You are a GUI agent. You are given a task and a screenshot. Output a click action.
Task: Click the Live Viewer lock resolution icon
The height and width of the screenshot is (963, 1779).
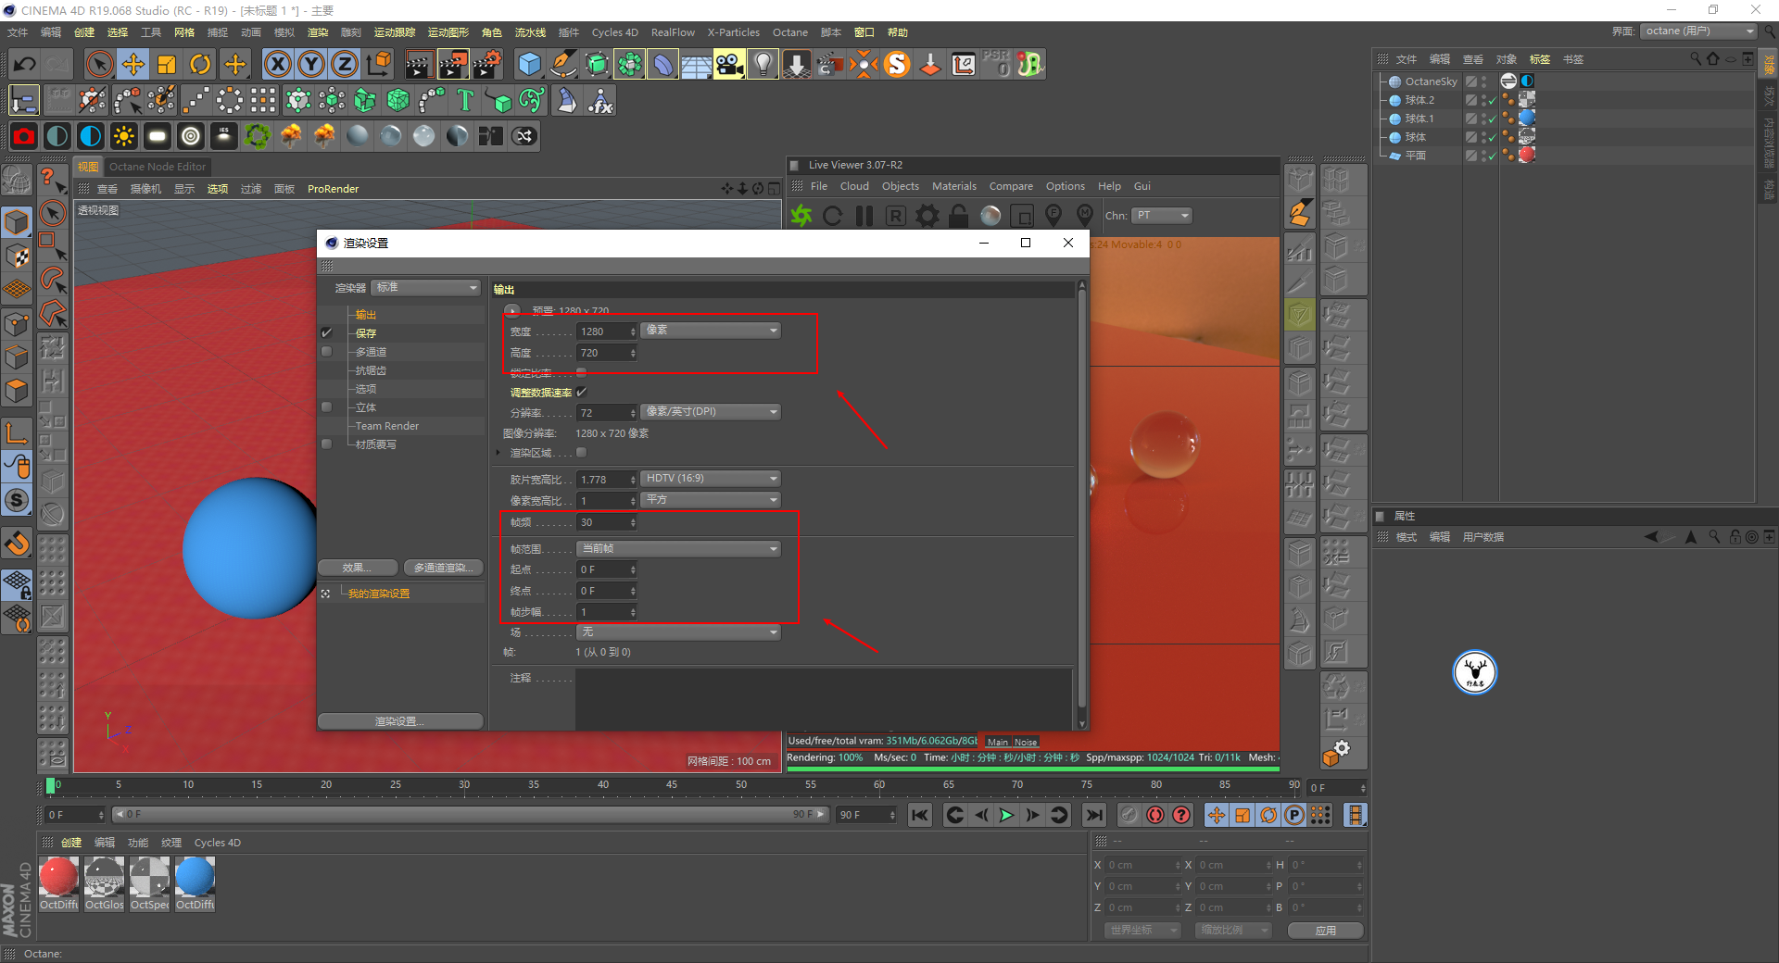959,216
